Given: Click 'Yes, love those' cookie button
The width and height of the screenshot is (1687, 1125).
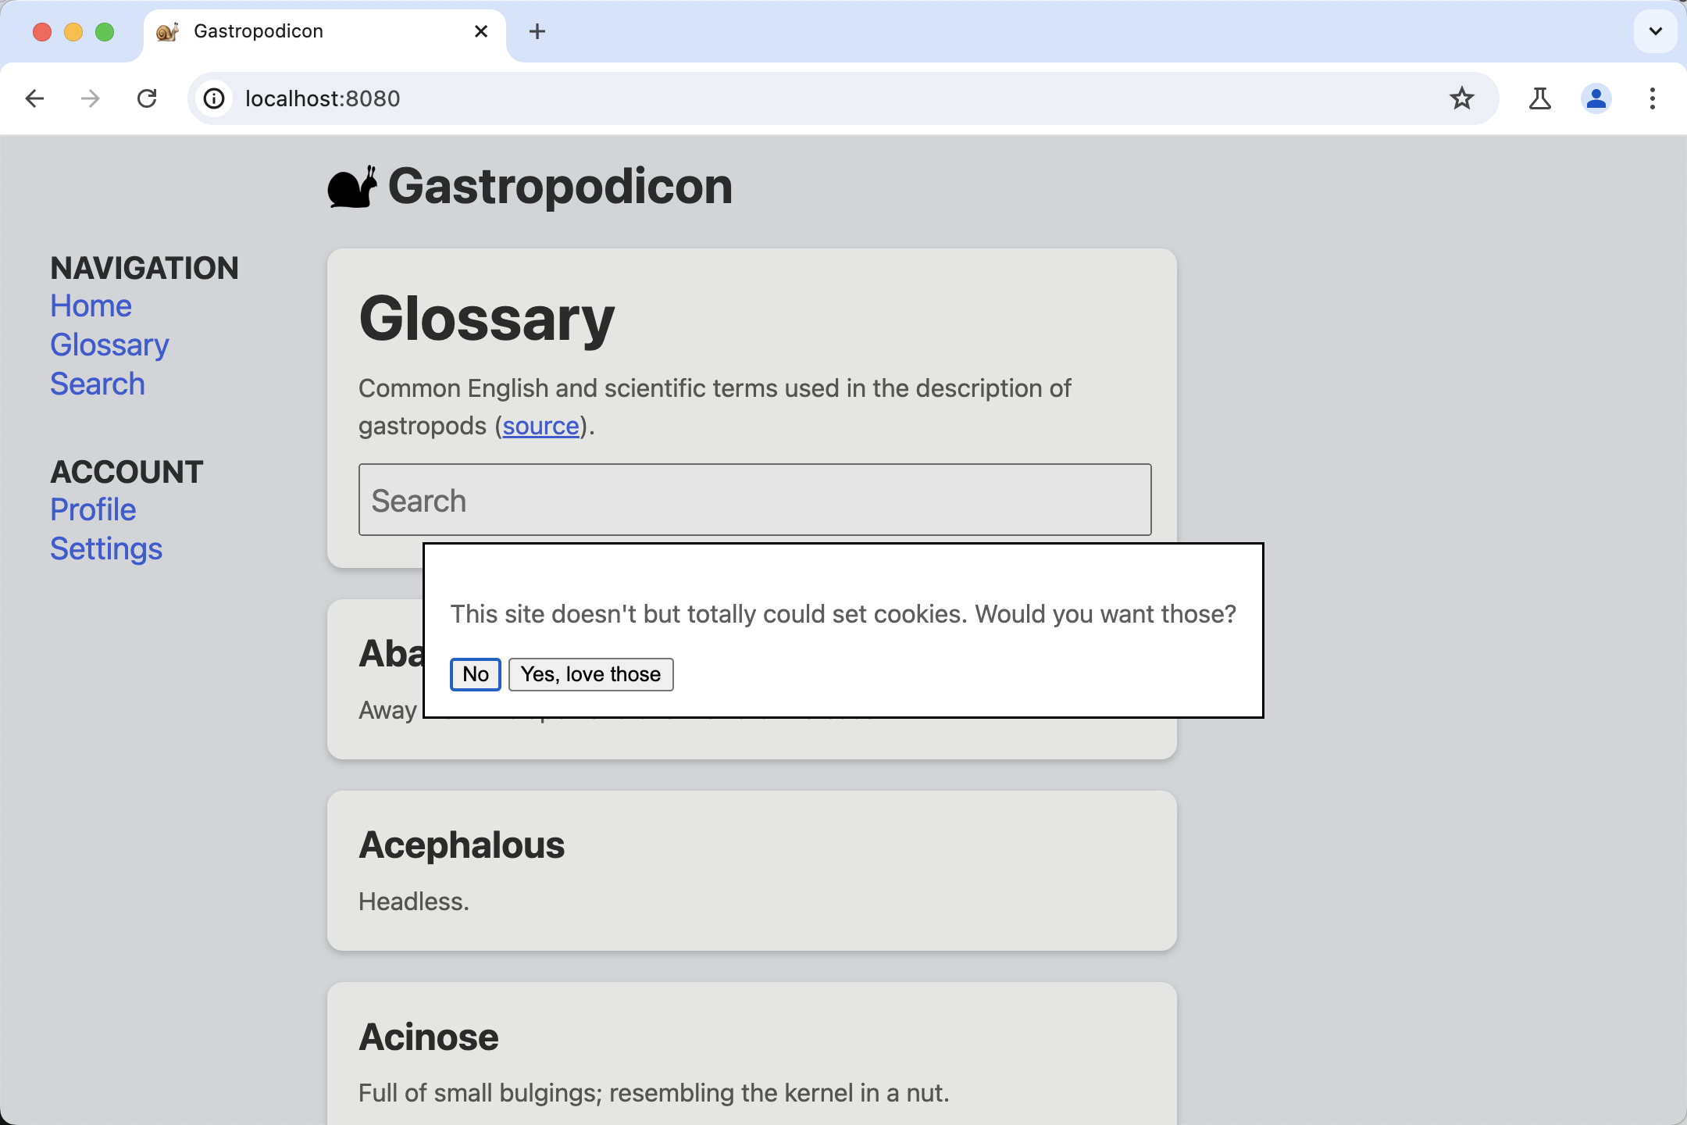Looking at the screenshot, I should pyautogui.click(x=590, y=674).
